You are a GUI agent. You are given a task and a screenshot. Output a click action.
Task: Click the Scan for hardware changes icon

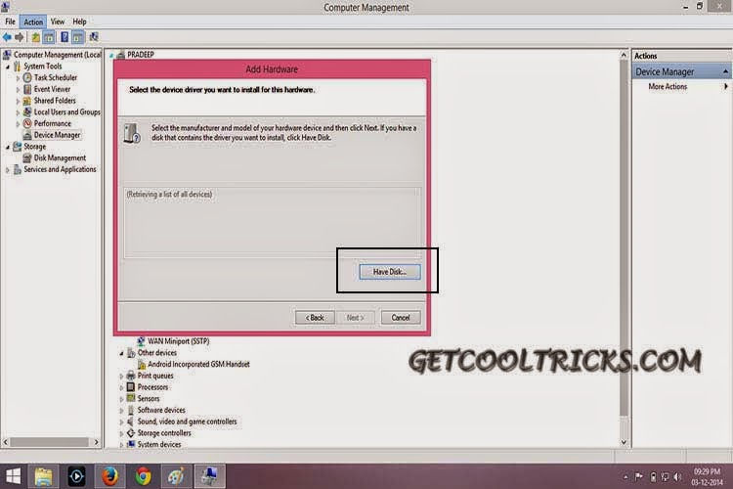coord(94,37)
